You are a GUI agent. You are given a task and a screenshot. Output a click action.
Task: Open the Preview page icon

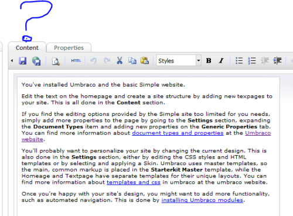[56, 61]
